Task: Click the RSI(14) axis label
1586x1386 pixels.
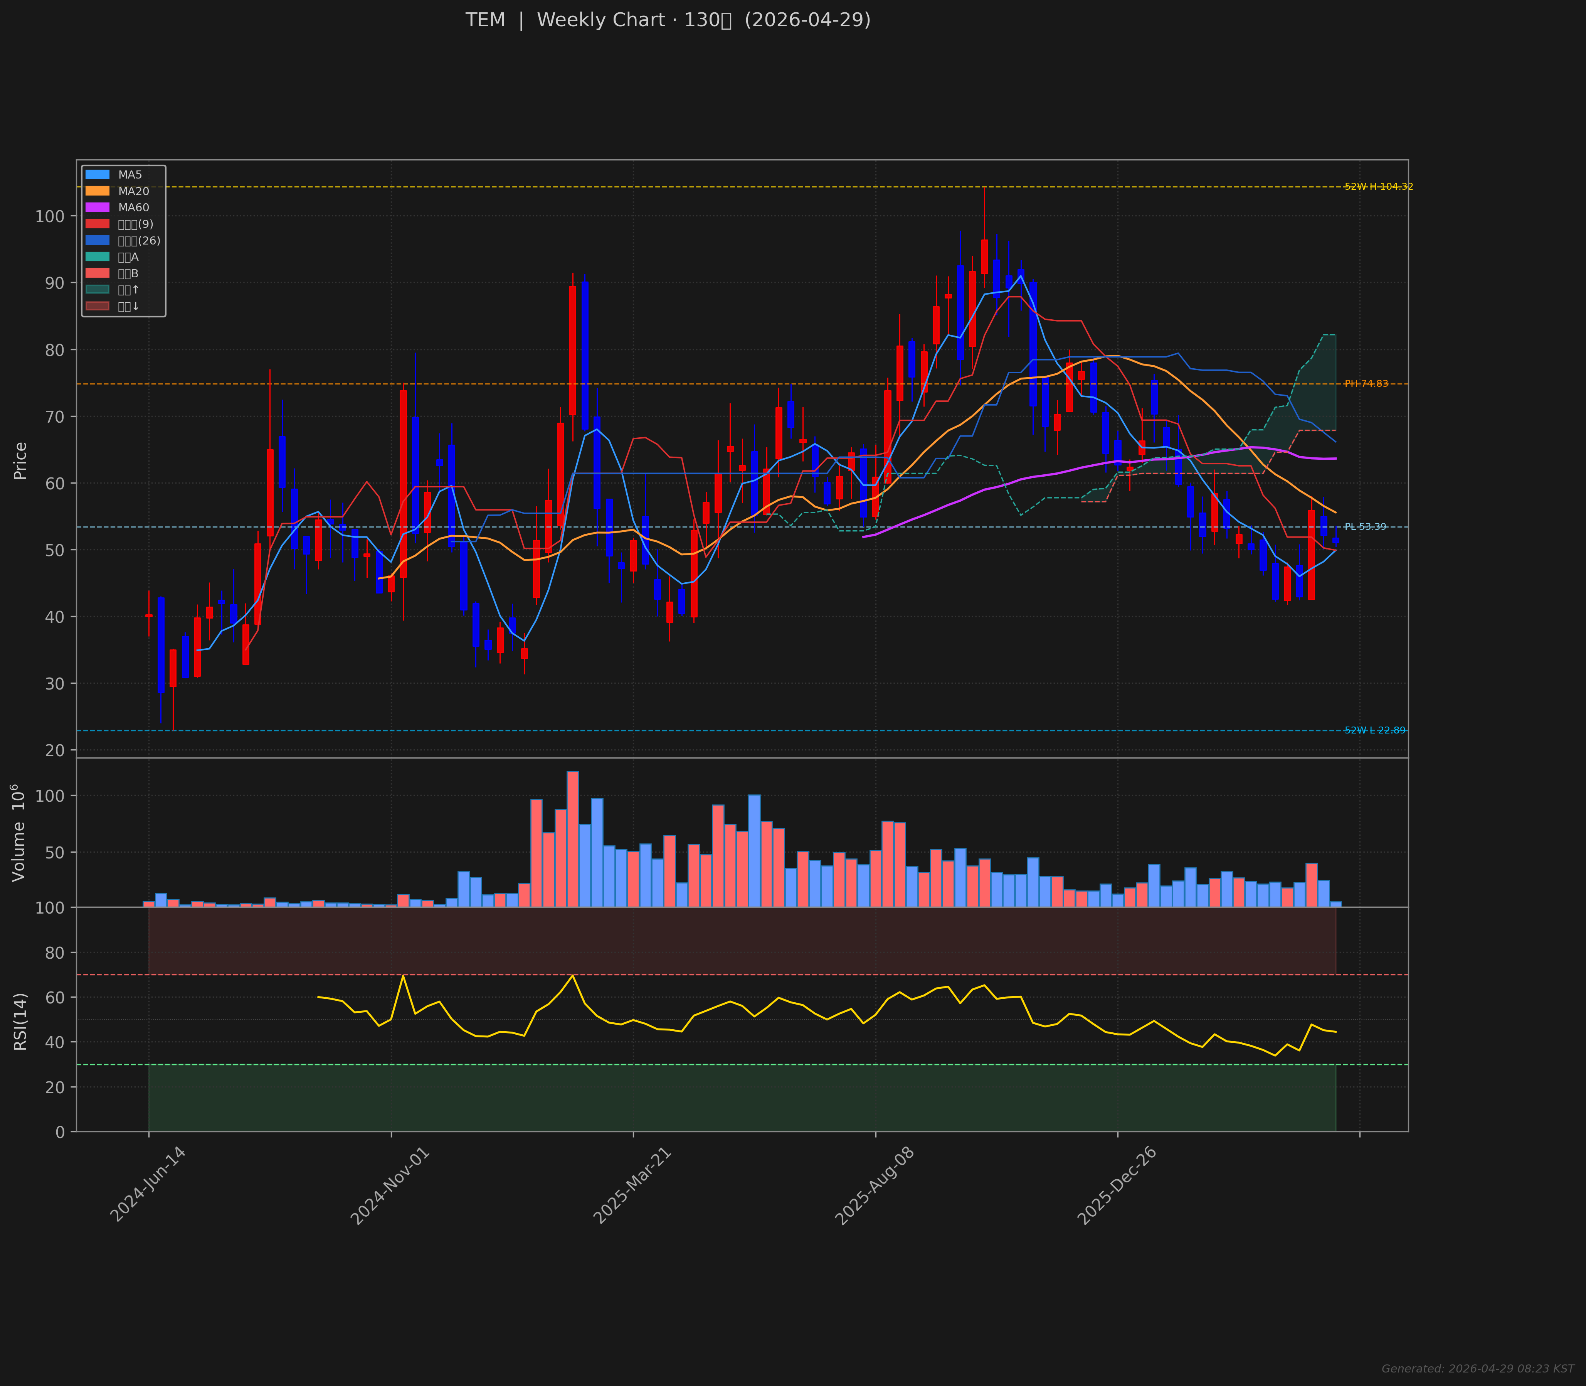Action: [x=20, y=1021]
